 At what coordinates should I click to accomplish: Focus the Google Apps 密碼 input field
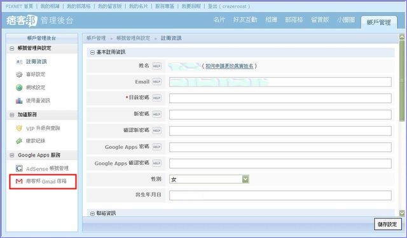click(280, 148)
